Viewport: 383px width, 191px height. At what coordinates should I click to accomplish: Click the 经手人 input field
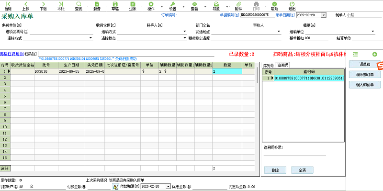[175, 25]
